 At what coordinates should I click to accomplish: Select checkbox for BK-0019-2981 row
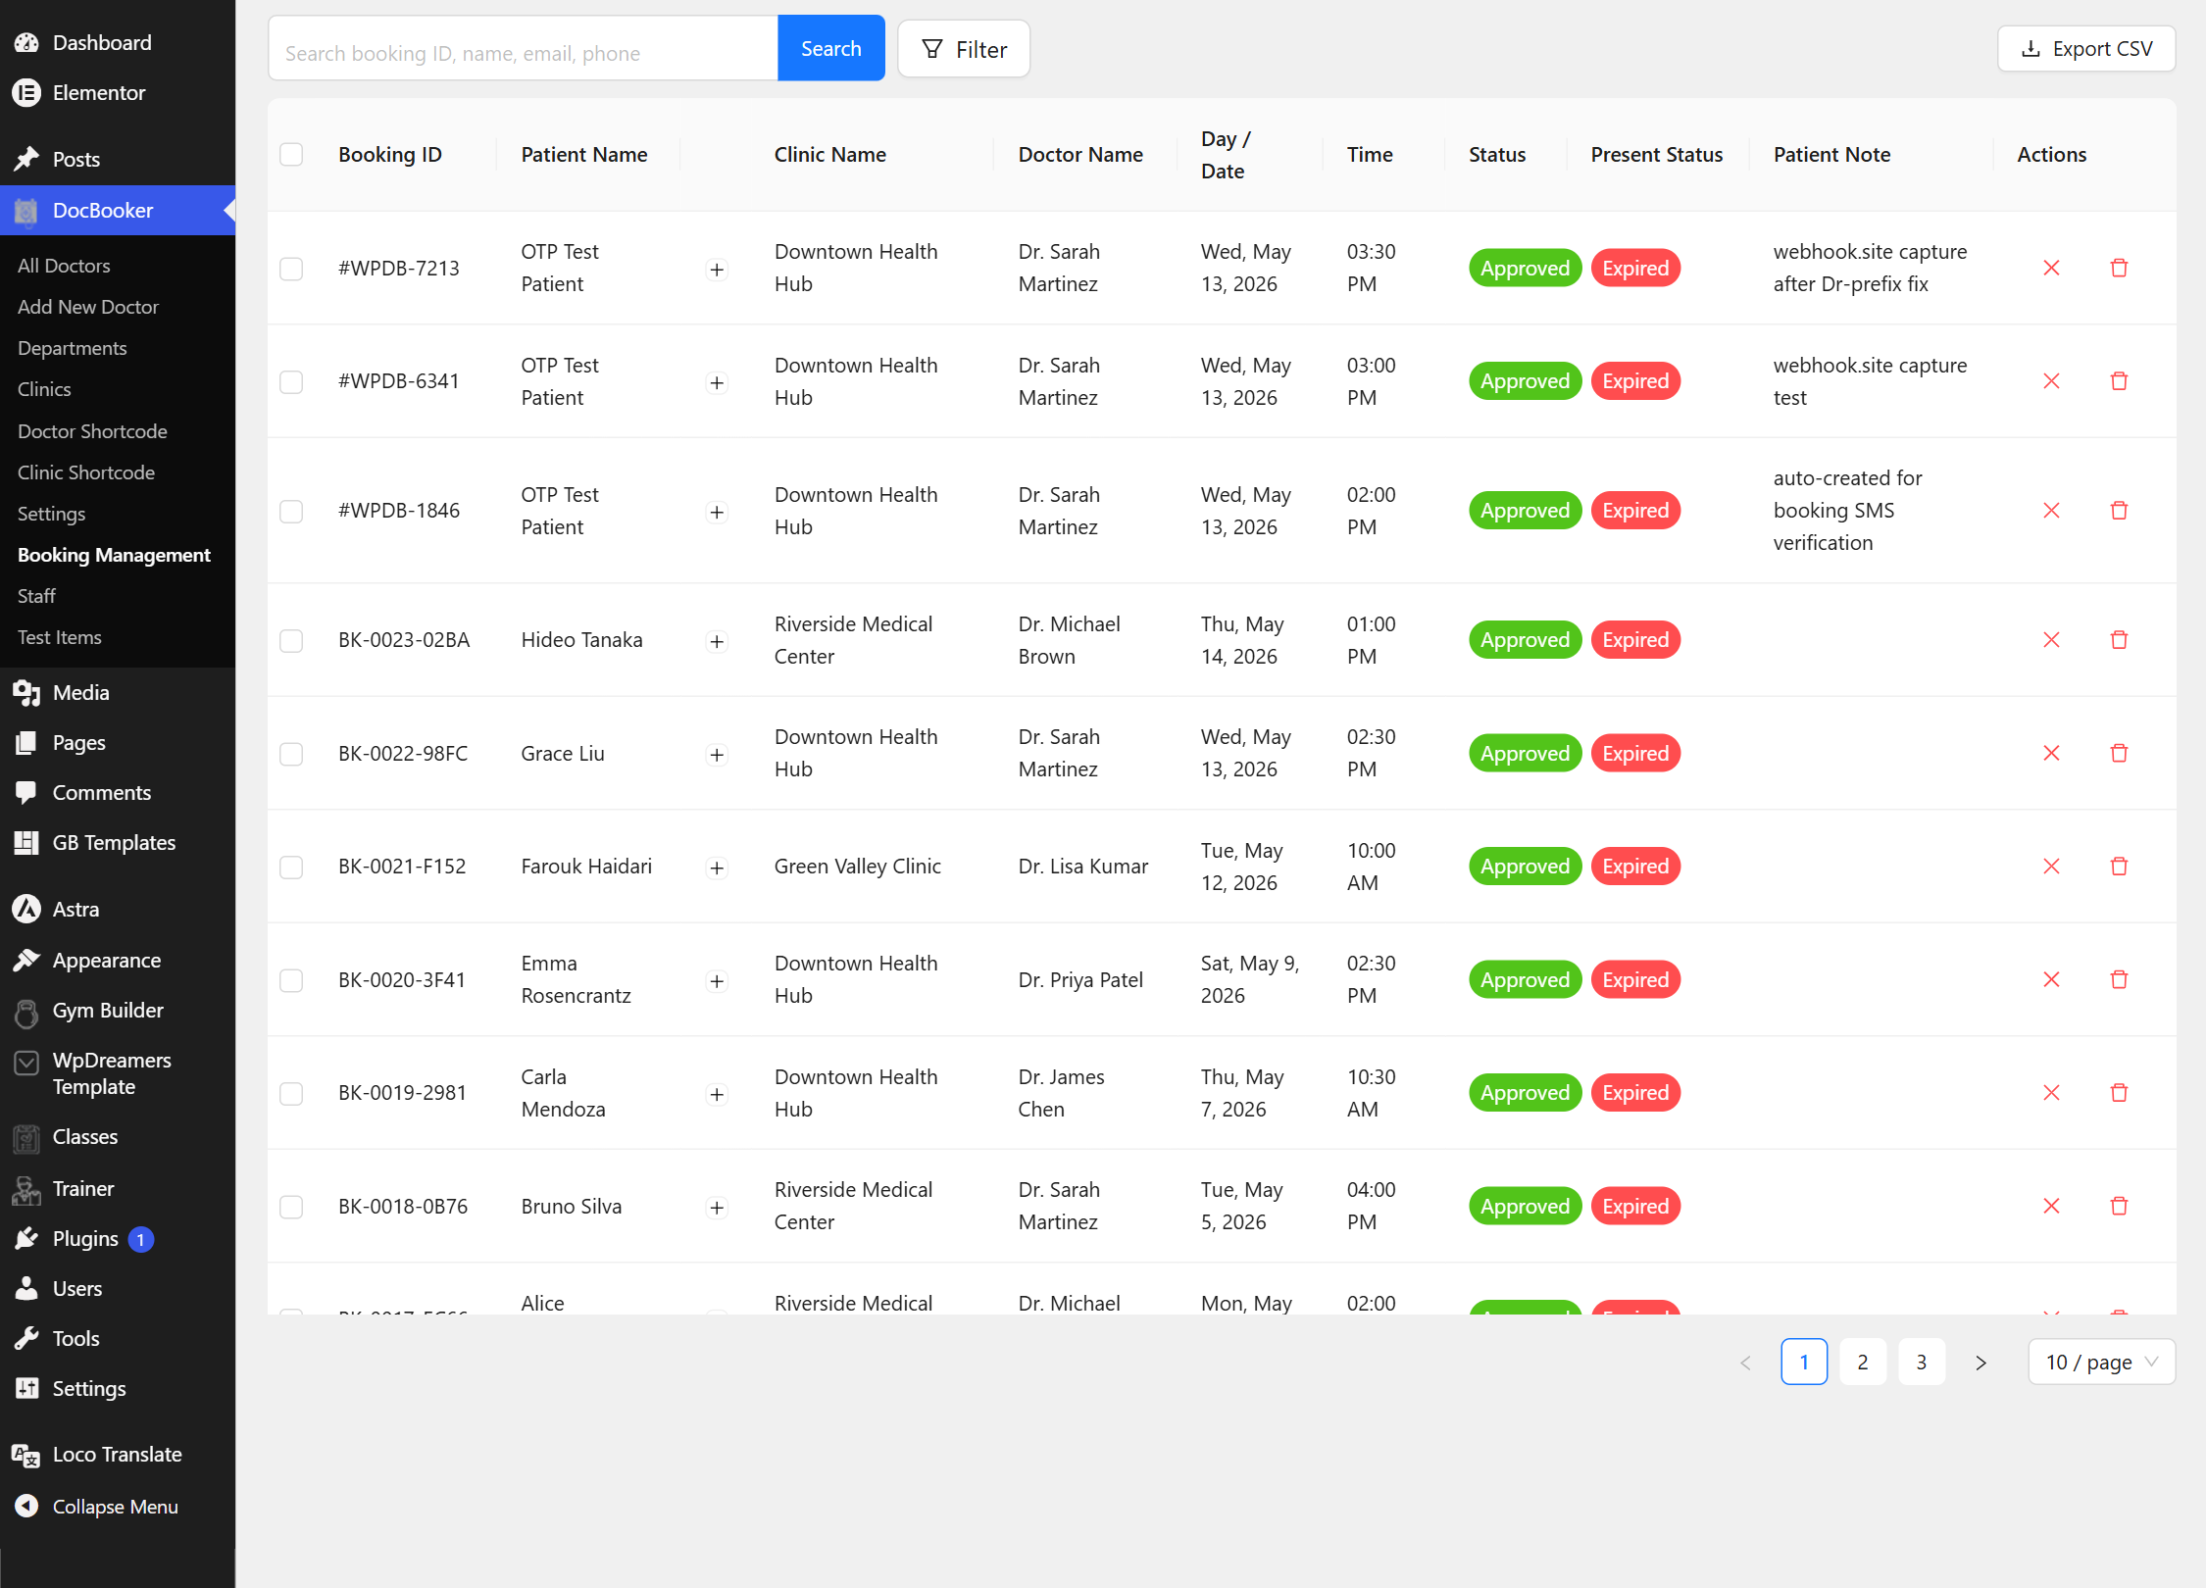[291, 1092]
